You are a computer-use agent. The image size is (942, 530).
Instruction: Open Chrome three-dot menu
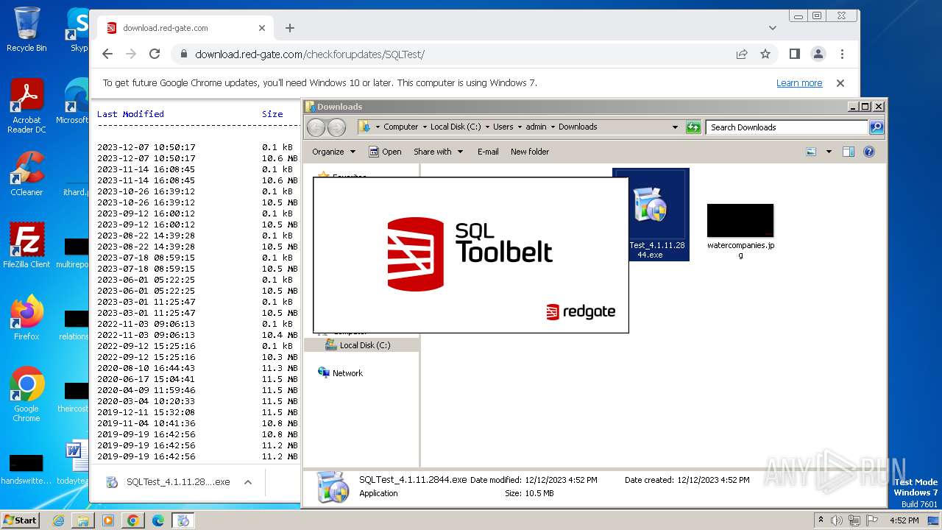pyautogui.click(x=842, y=54)
